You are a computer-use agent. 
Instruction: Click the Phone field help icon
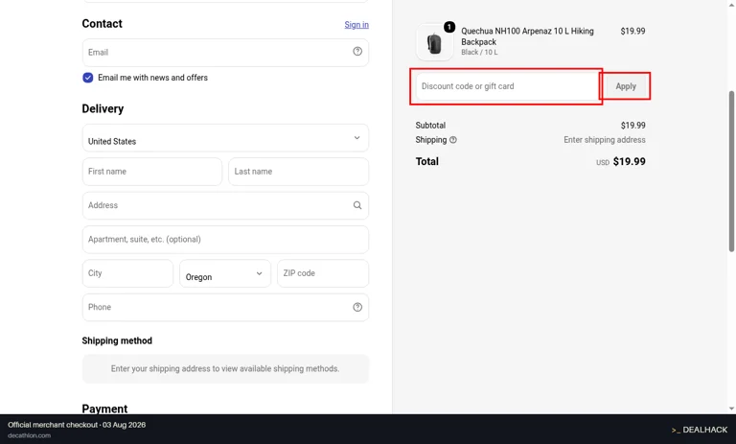tap(357, 307)
